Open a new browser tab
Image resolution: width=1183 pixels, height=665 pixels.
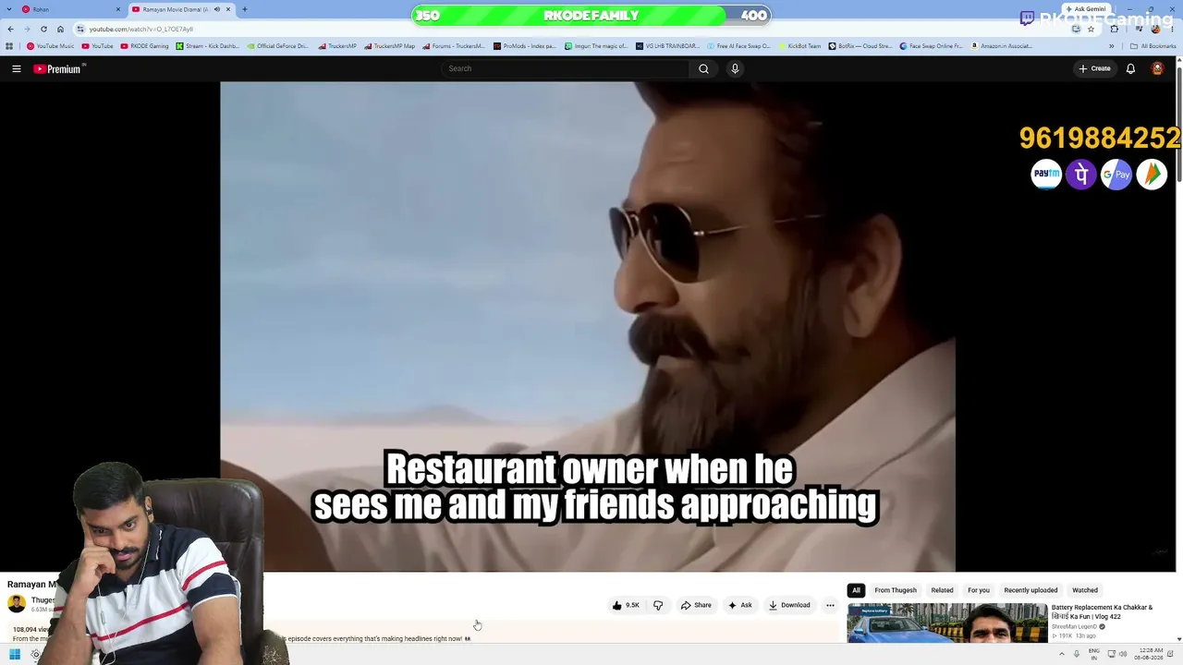(245, 9)
